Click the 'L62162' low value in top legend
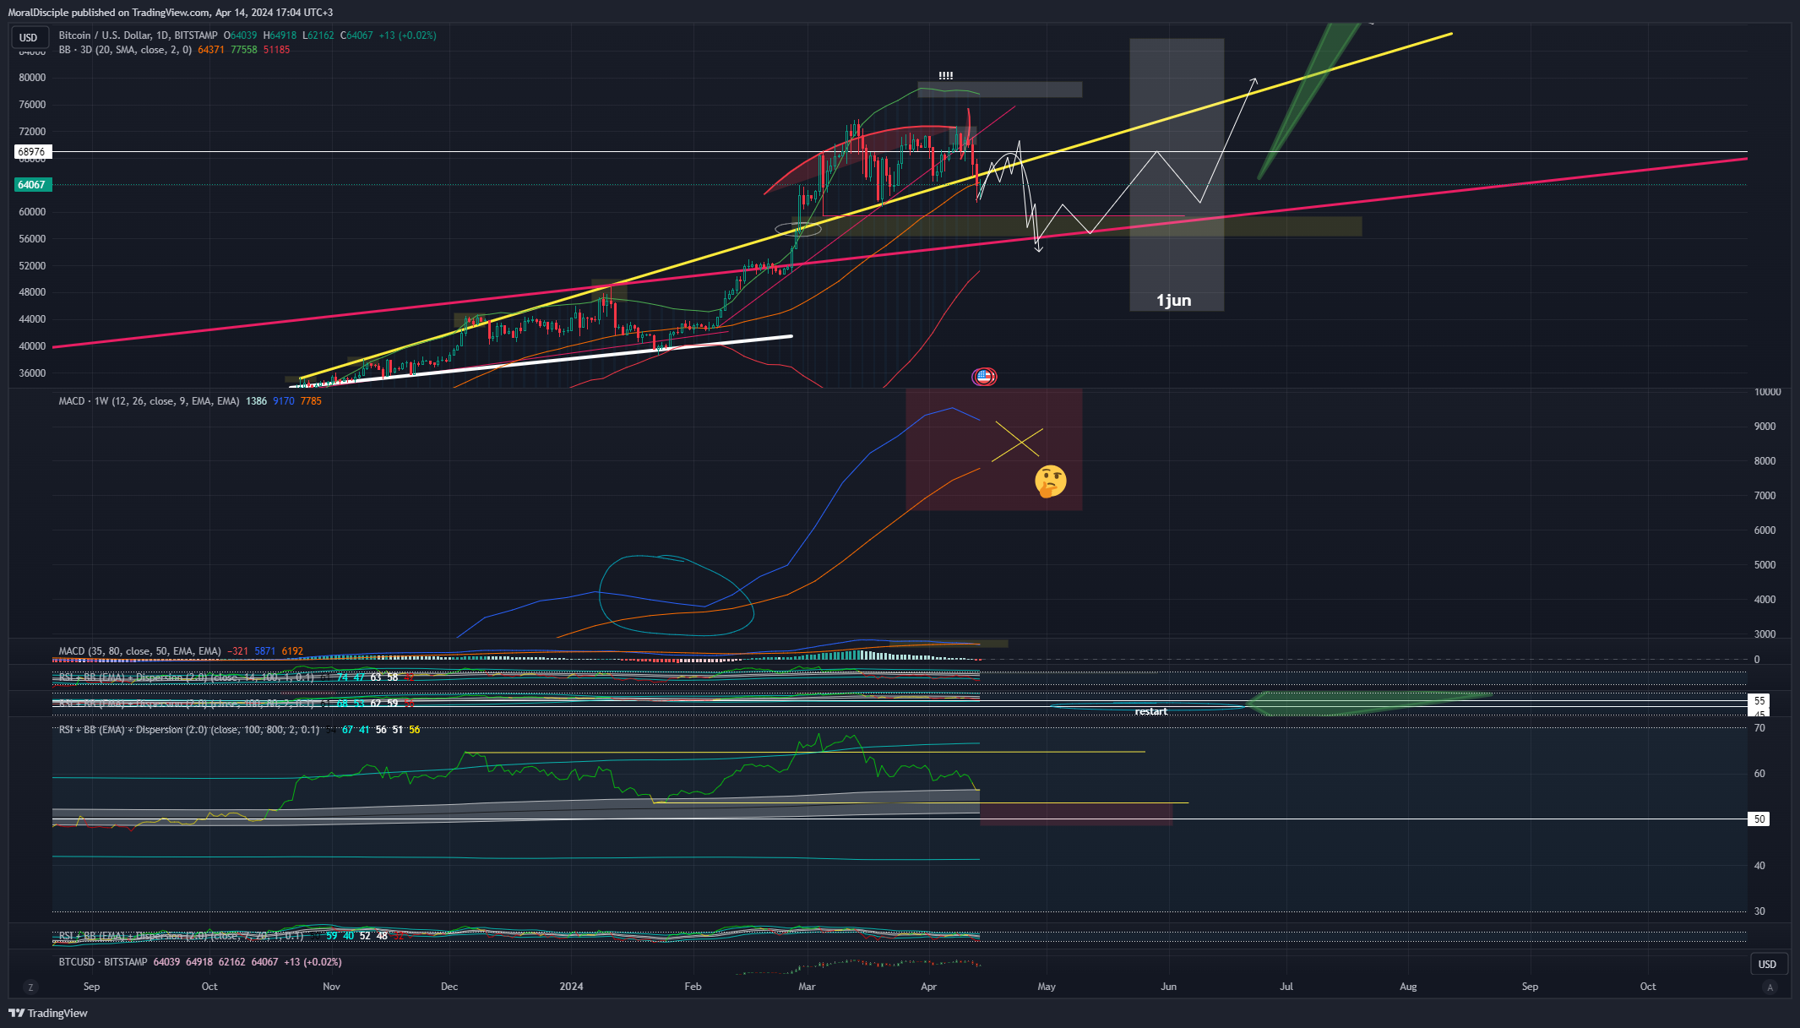 [x=318, y=35]
